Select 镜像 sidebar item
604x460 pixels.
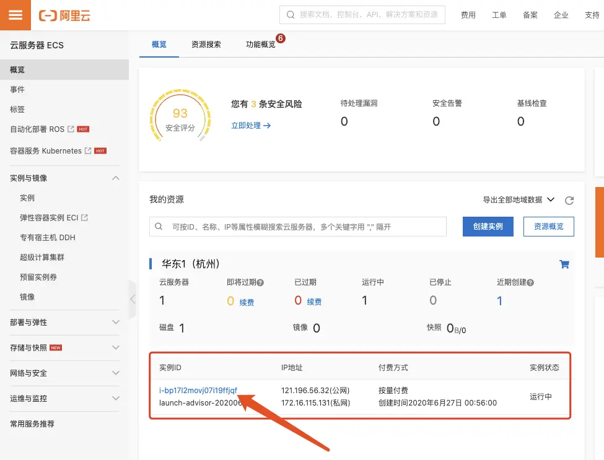[27, 297]
